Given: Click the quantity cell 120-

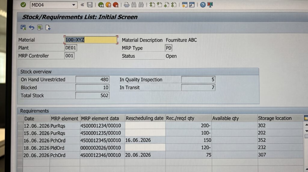Looking at the screenshot, I should [188, 147].
